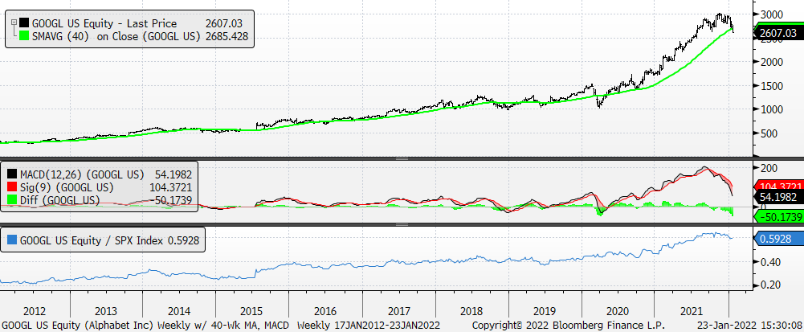804x332 pixels.
Task: Collapse the price legend tree icon
Action: [x=14, y=22]
